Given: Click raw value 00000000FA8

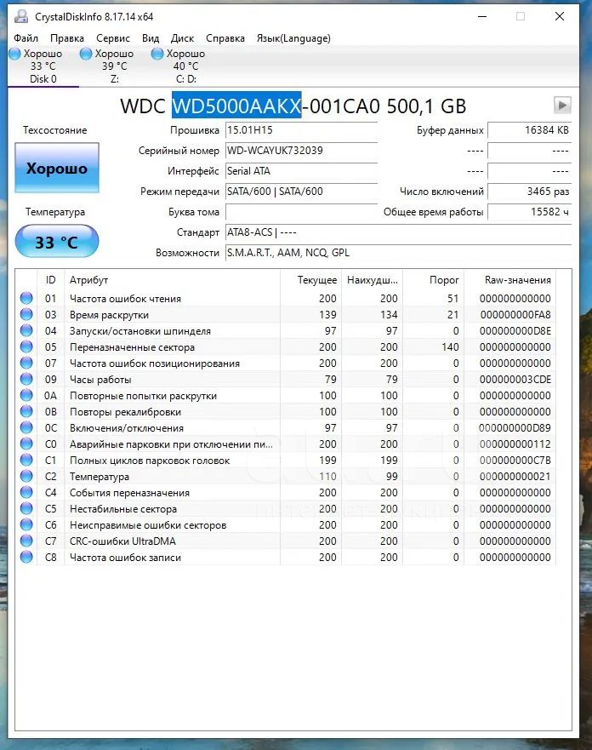Looking at the screenshot, I should pyautogui.click(x=515, y=315).
